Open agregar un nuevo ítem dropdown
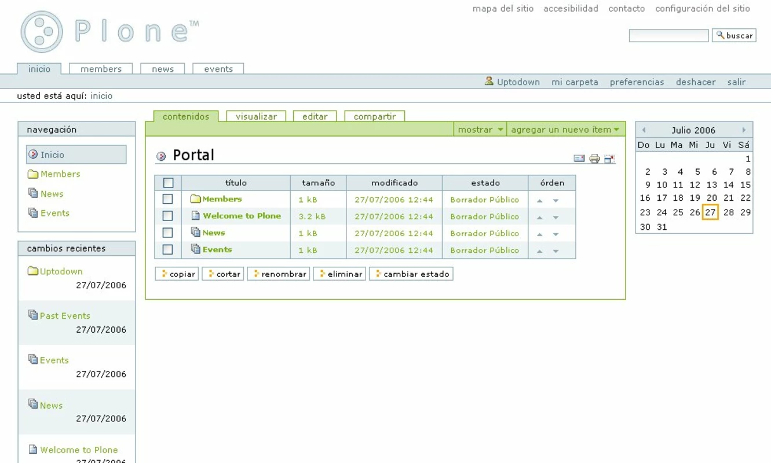 coord(565,130)
